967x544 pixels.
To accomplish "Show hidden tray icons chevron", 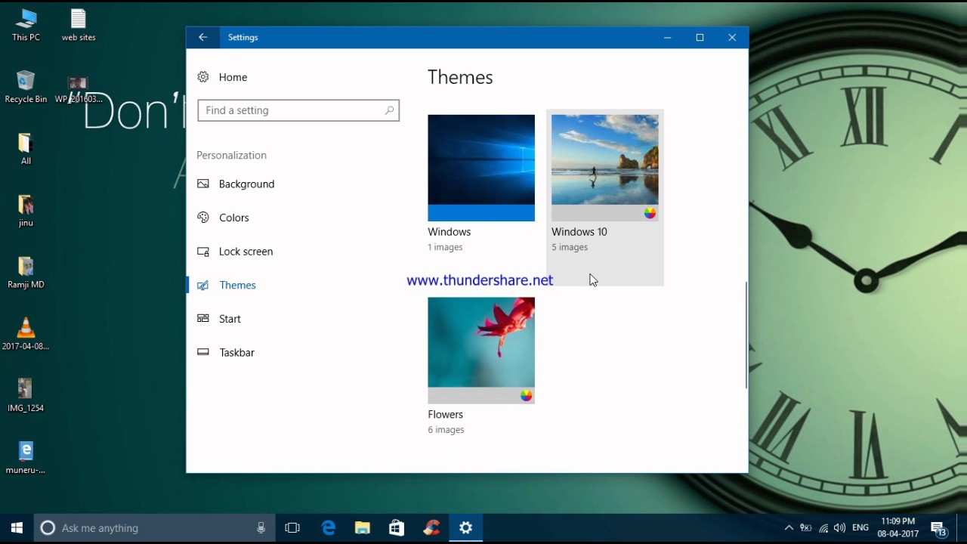I will [x=789, y=528].
